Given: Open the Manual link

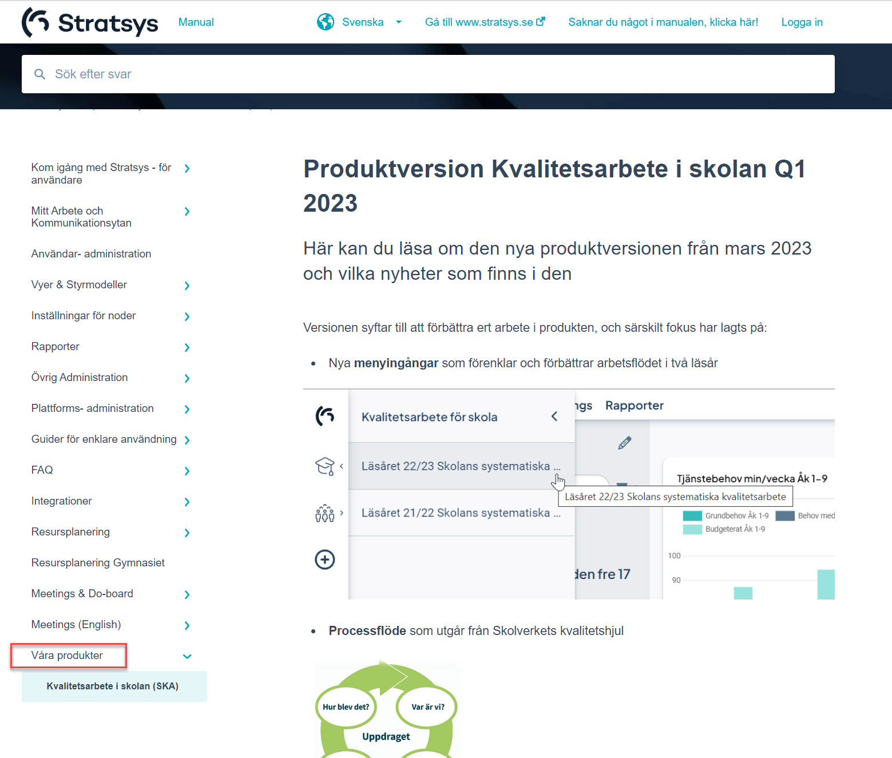Looking at the screenshot, I should 196,22.
